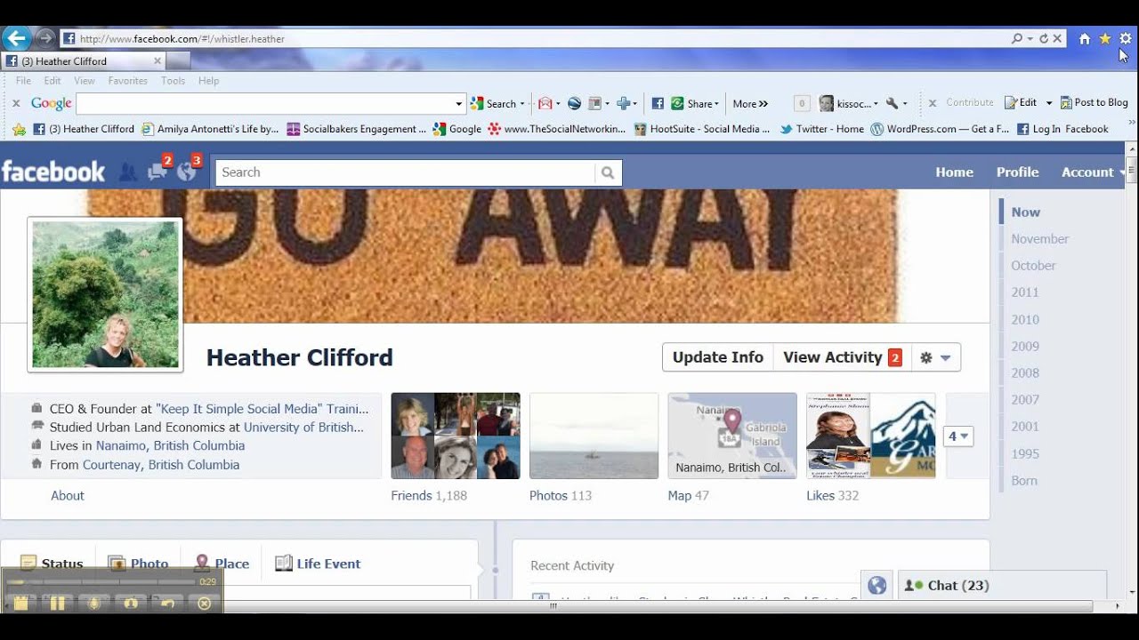Open the Help menu
This screenshot has width=1139, height=640.
pyautogui.click(x=209, y=81)
